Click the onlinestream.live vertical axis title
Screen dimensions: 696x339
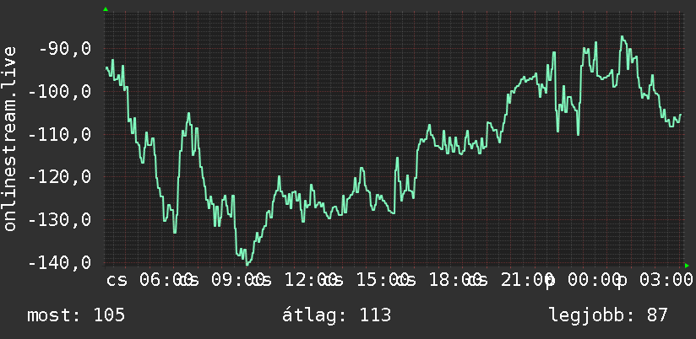click(x=9, y=138)
